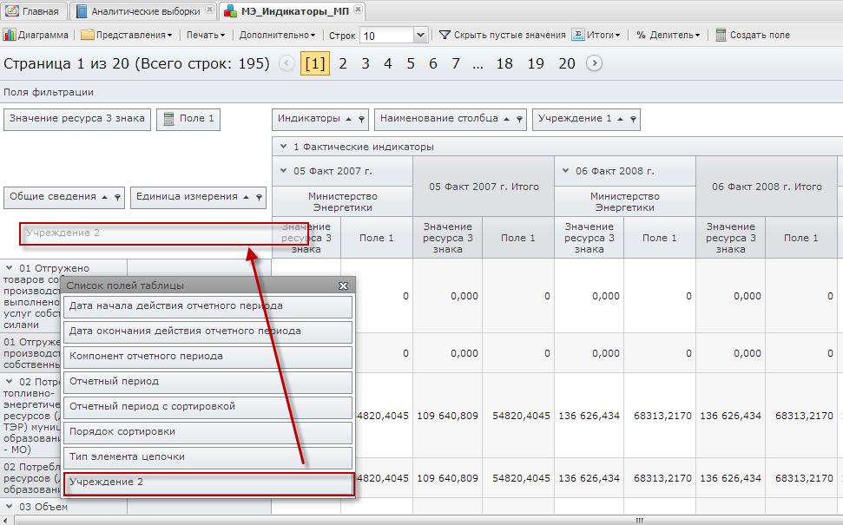Select field Дата окончания действия отчетного периода
This screenshot has width=843, height=525.
click(208, 331)
